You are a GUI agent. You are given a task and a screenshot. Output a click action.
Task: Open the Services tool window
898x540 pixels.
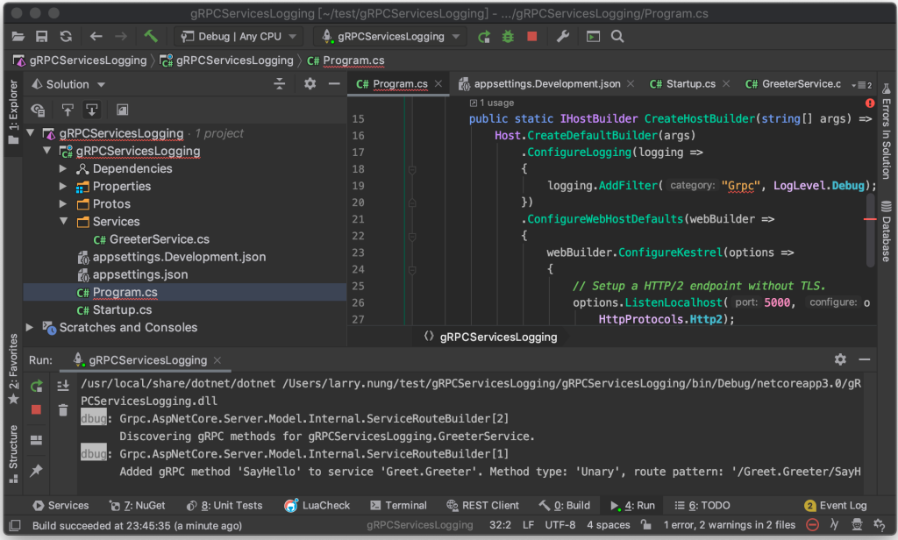(61, 506)
